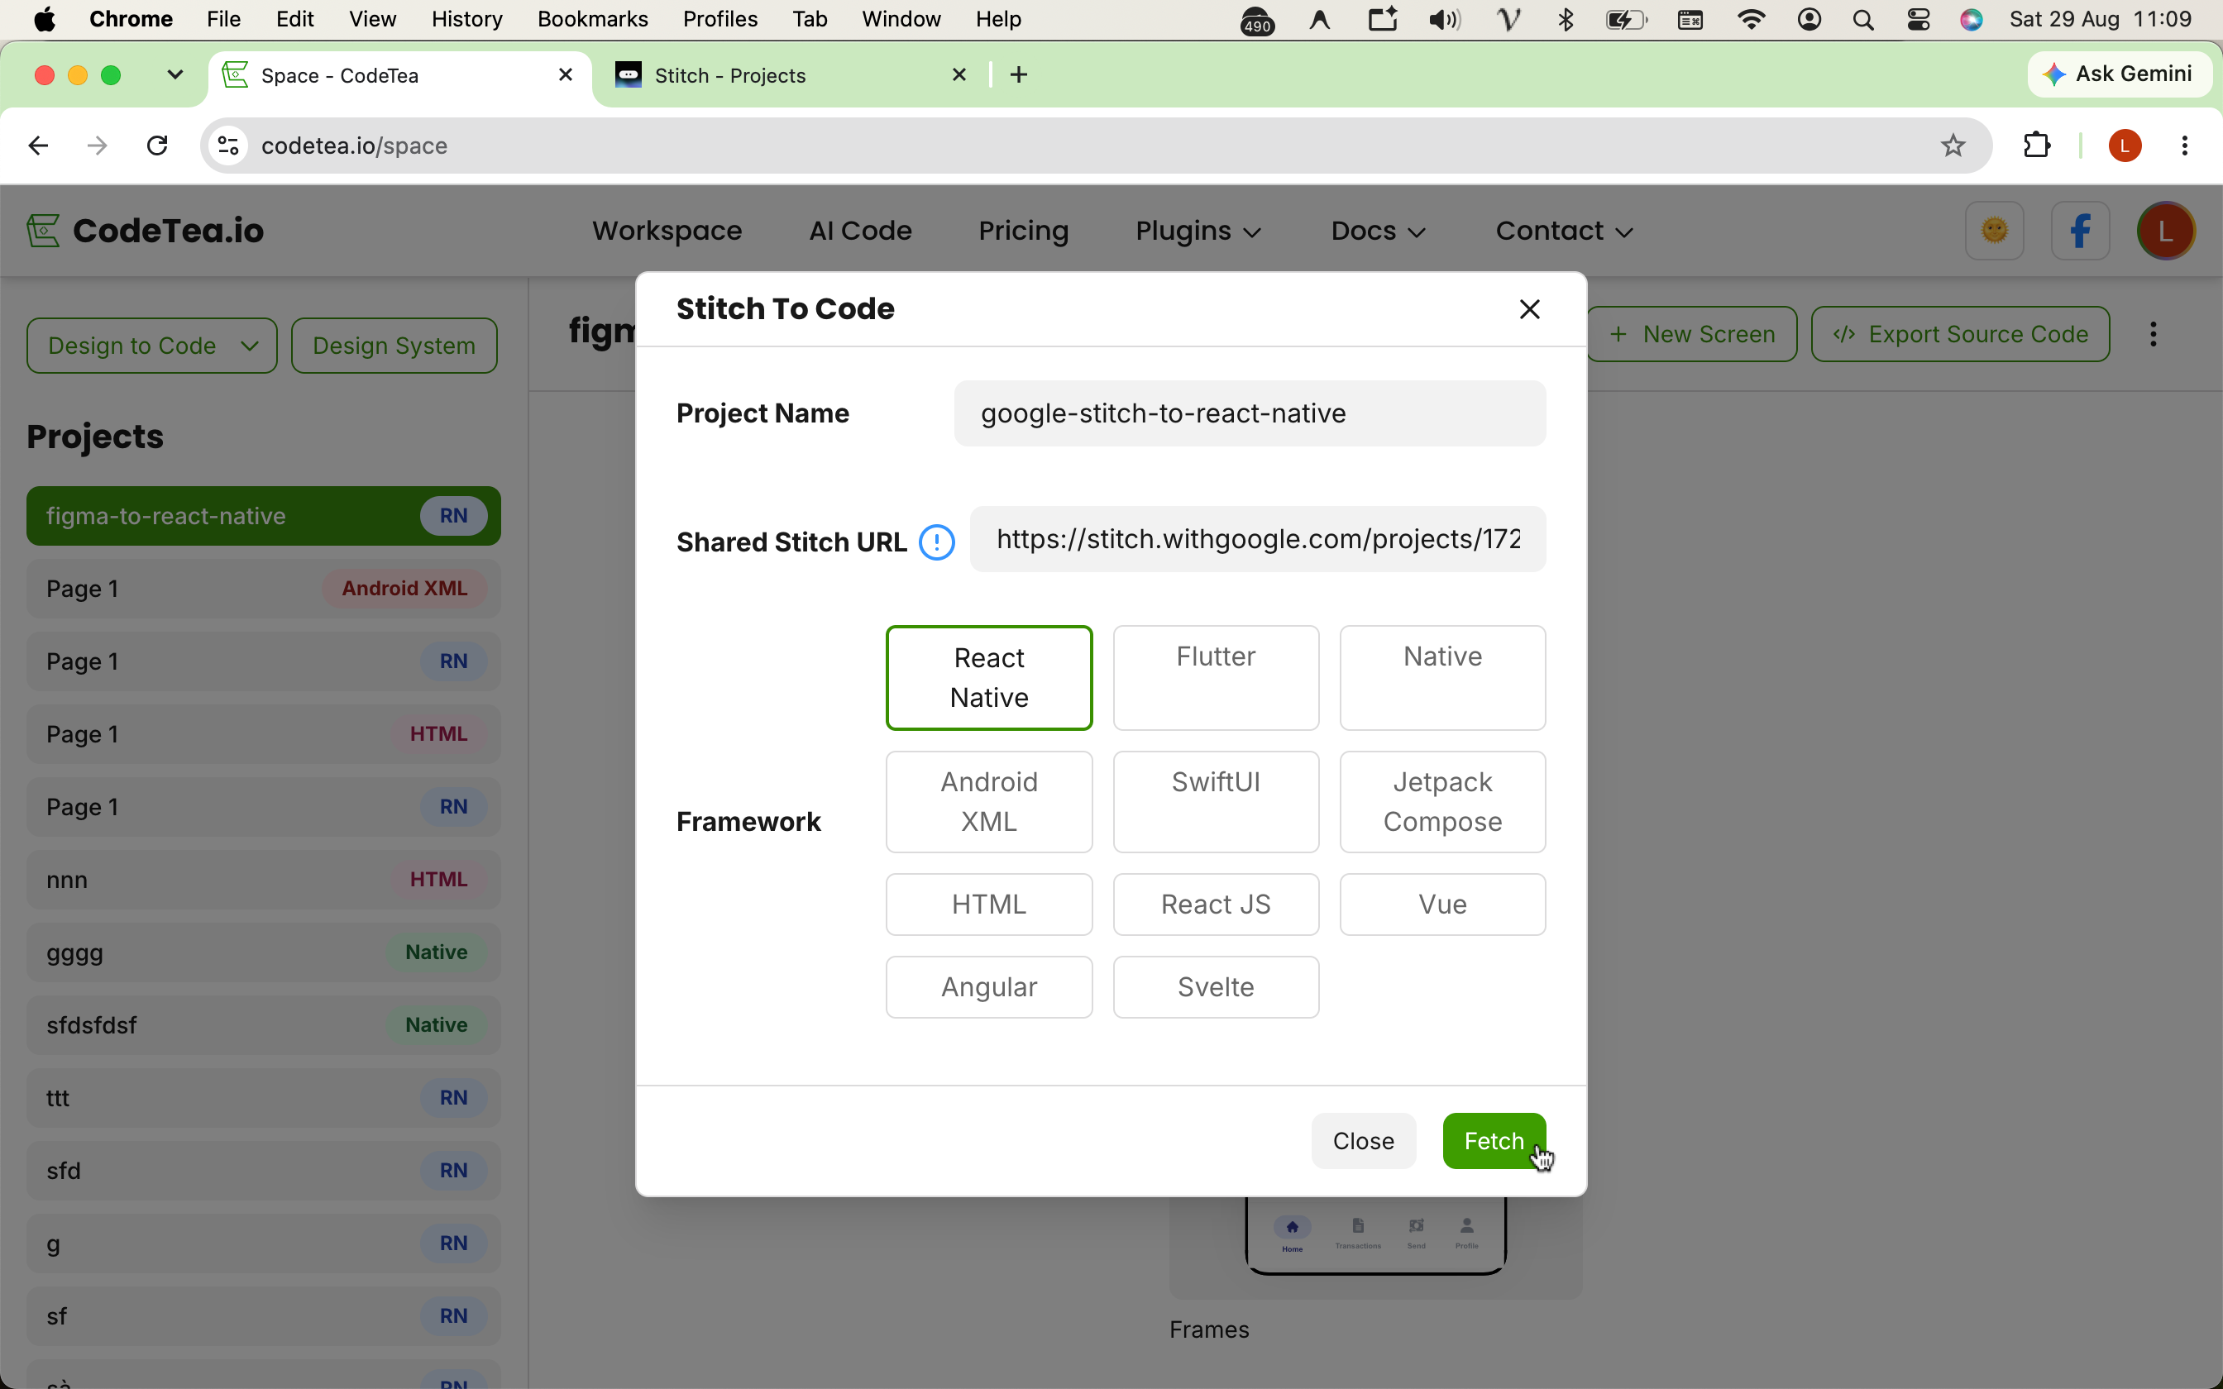Open the sfdsfdsf project

(264, 1025)
